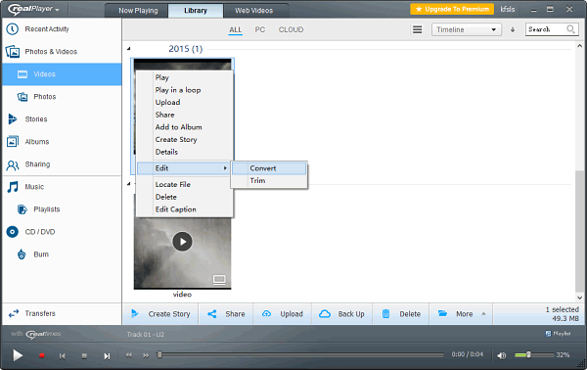Choose Upload in the context menu
The image size is (587, 370).
pyautogui.click(x=185, y=102)
